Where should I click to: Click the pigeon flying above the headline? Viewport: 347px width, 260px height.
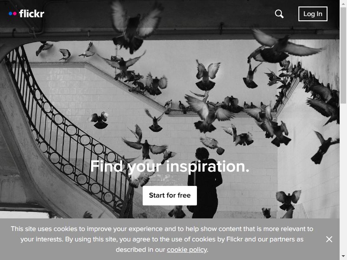click(145, 147)
